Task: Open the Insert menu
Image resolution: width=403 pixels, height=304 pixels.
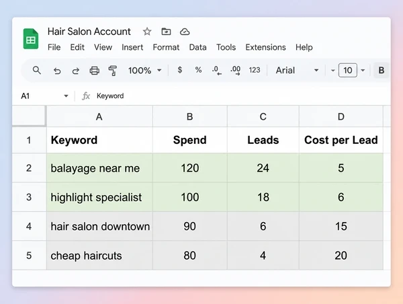Action: click(132, 47)
